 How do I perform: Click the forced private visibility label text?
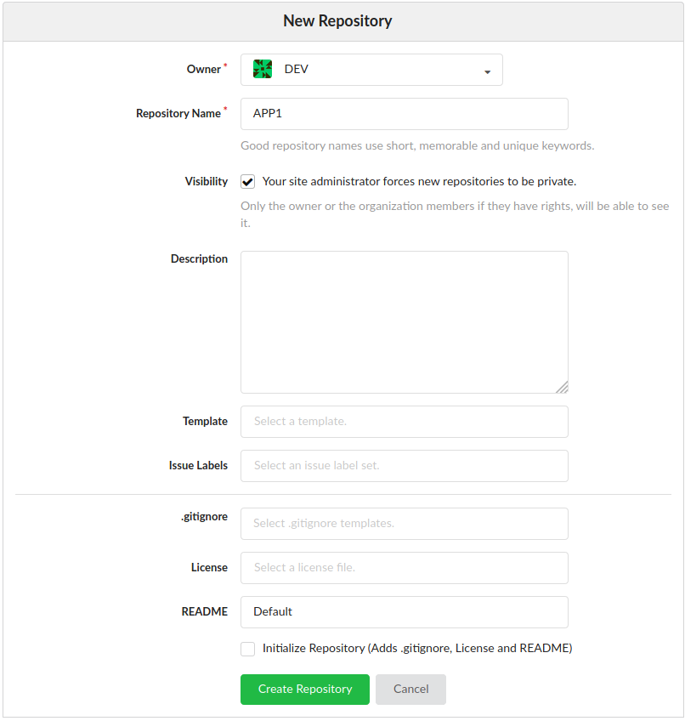point(419,182)
